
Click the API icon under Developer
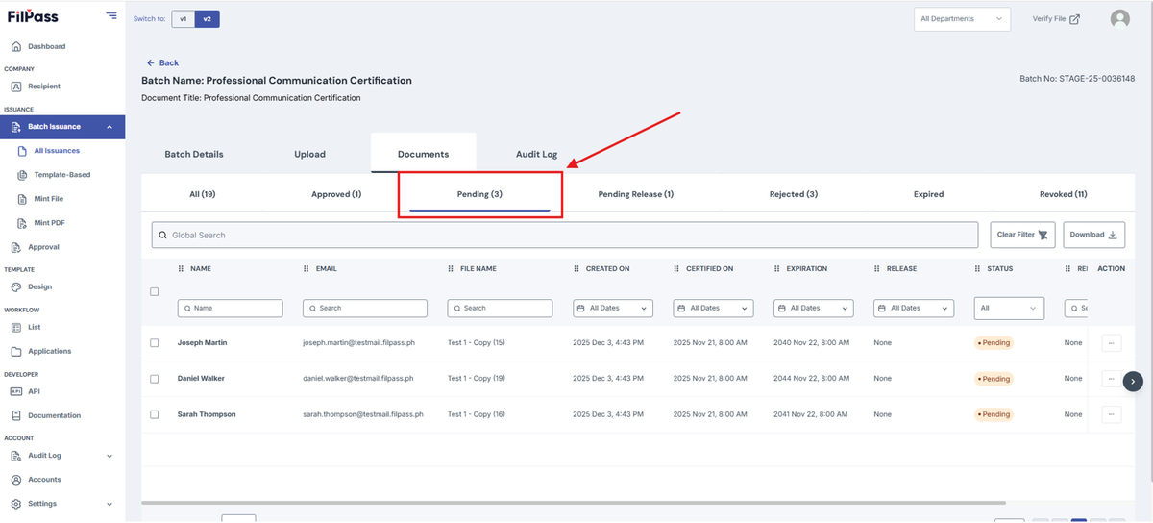15,391
